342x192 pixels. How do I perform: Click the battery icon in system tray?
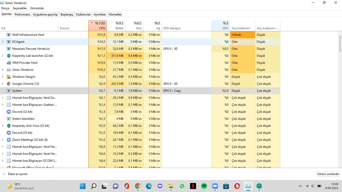click(x=319, y=186)
